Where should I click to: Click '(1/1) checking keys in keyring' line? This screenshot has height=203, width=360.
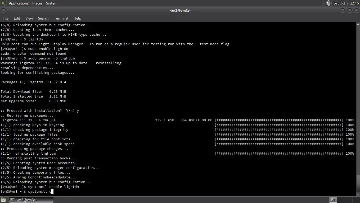(x=32, y=125)
